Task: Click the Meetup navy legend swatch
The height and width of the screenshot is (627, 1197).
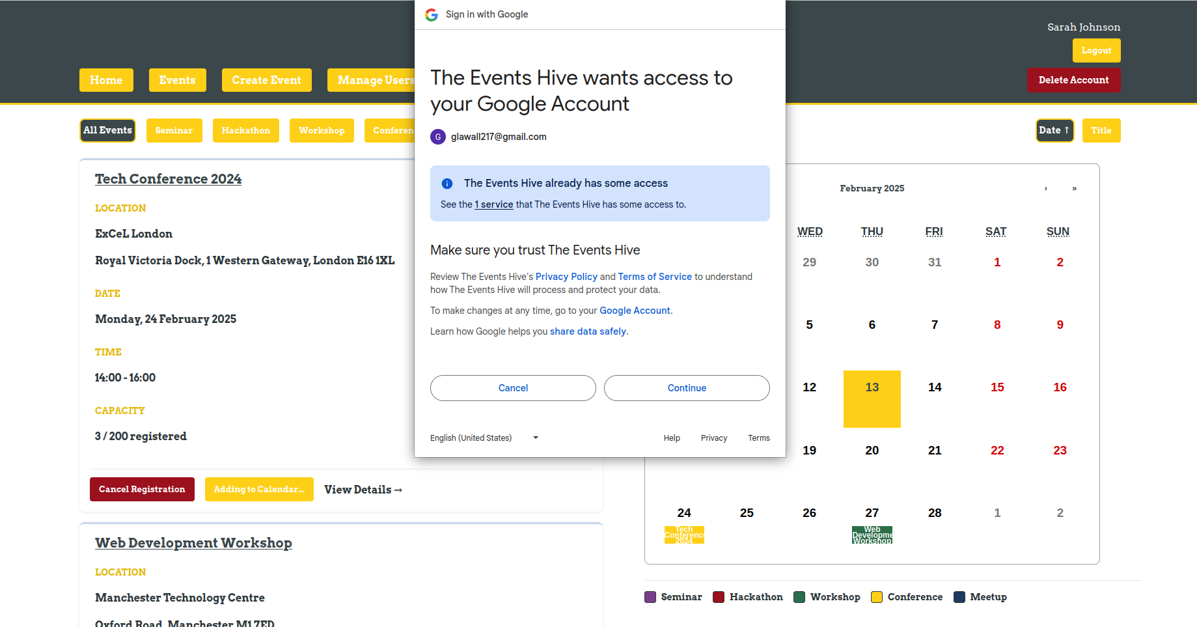Action: point(959,597)
